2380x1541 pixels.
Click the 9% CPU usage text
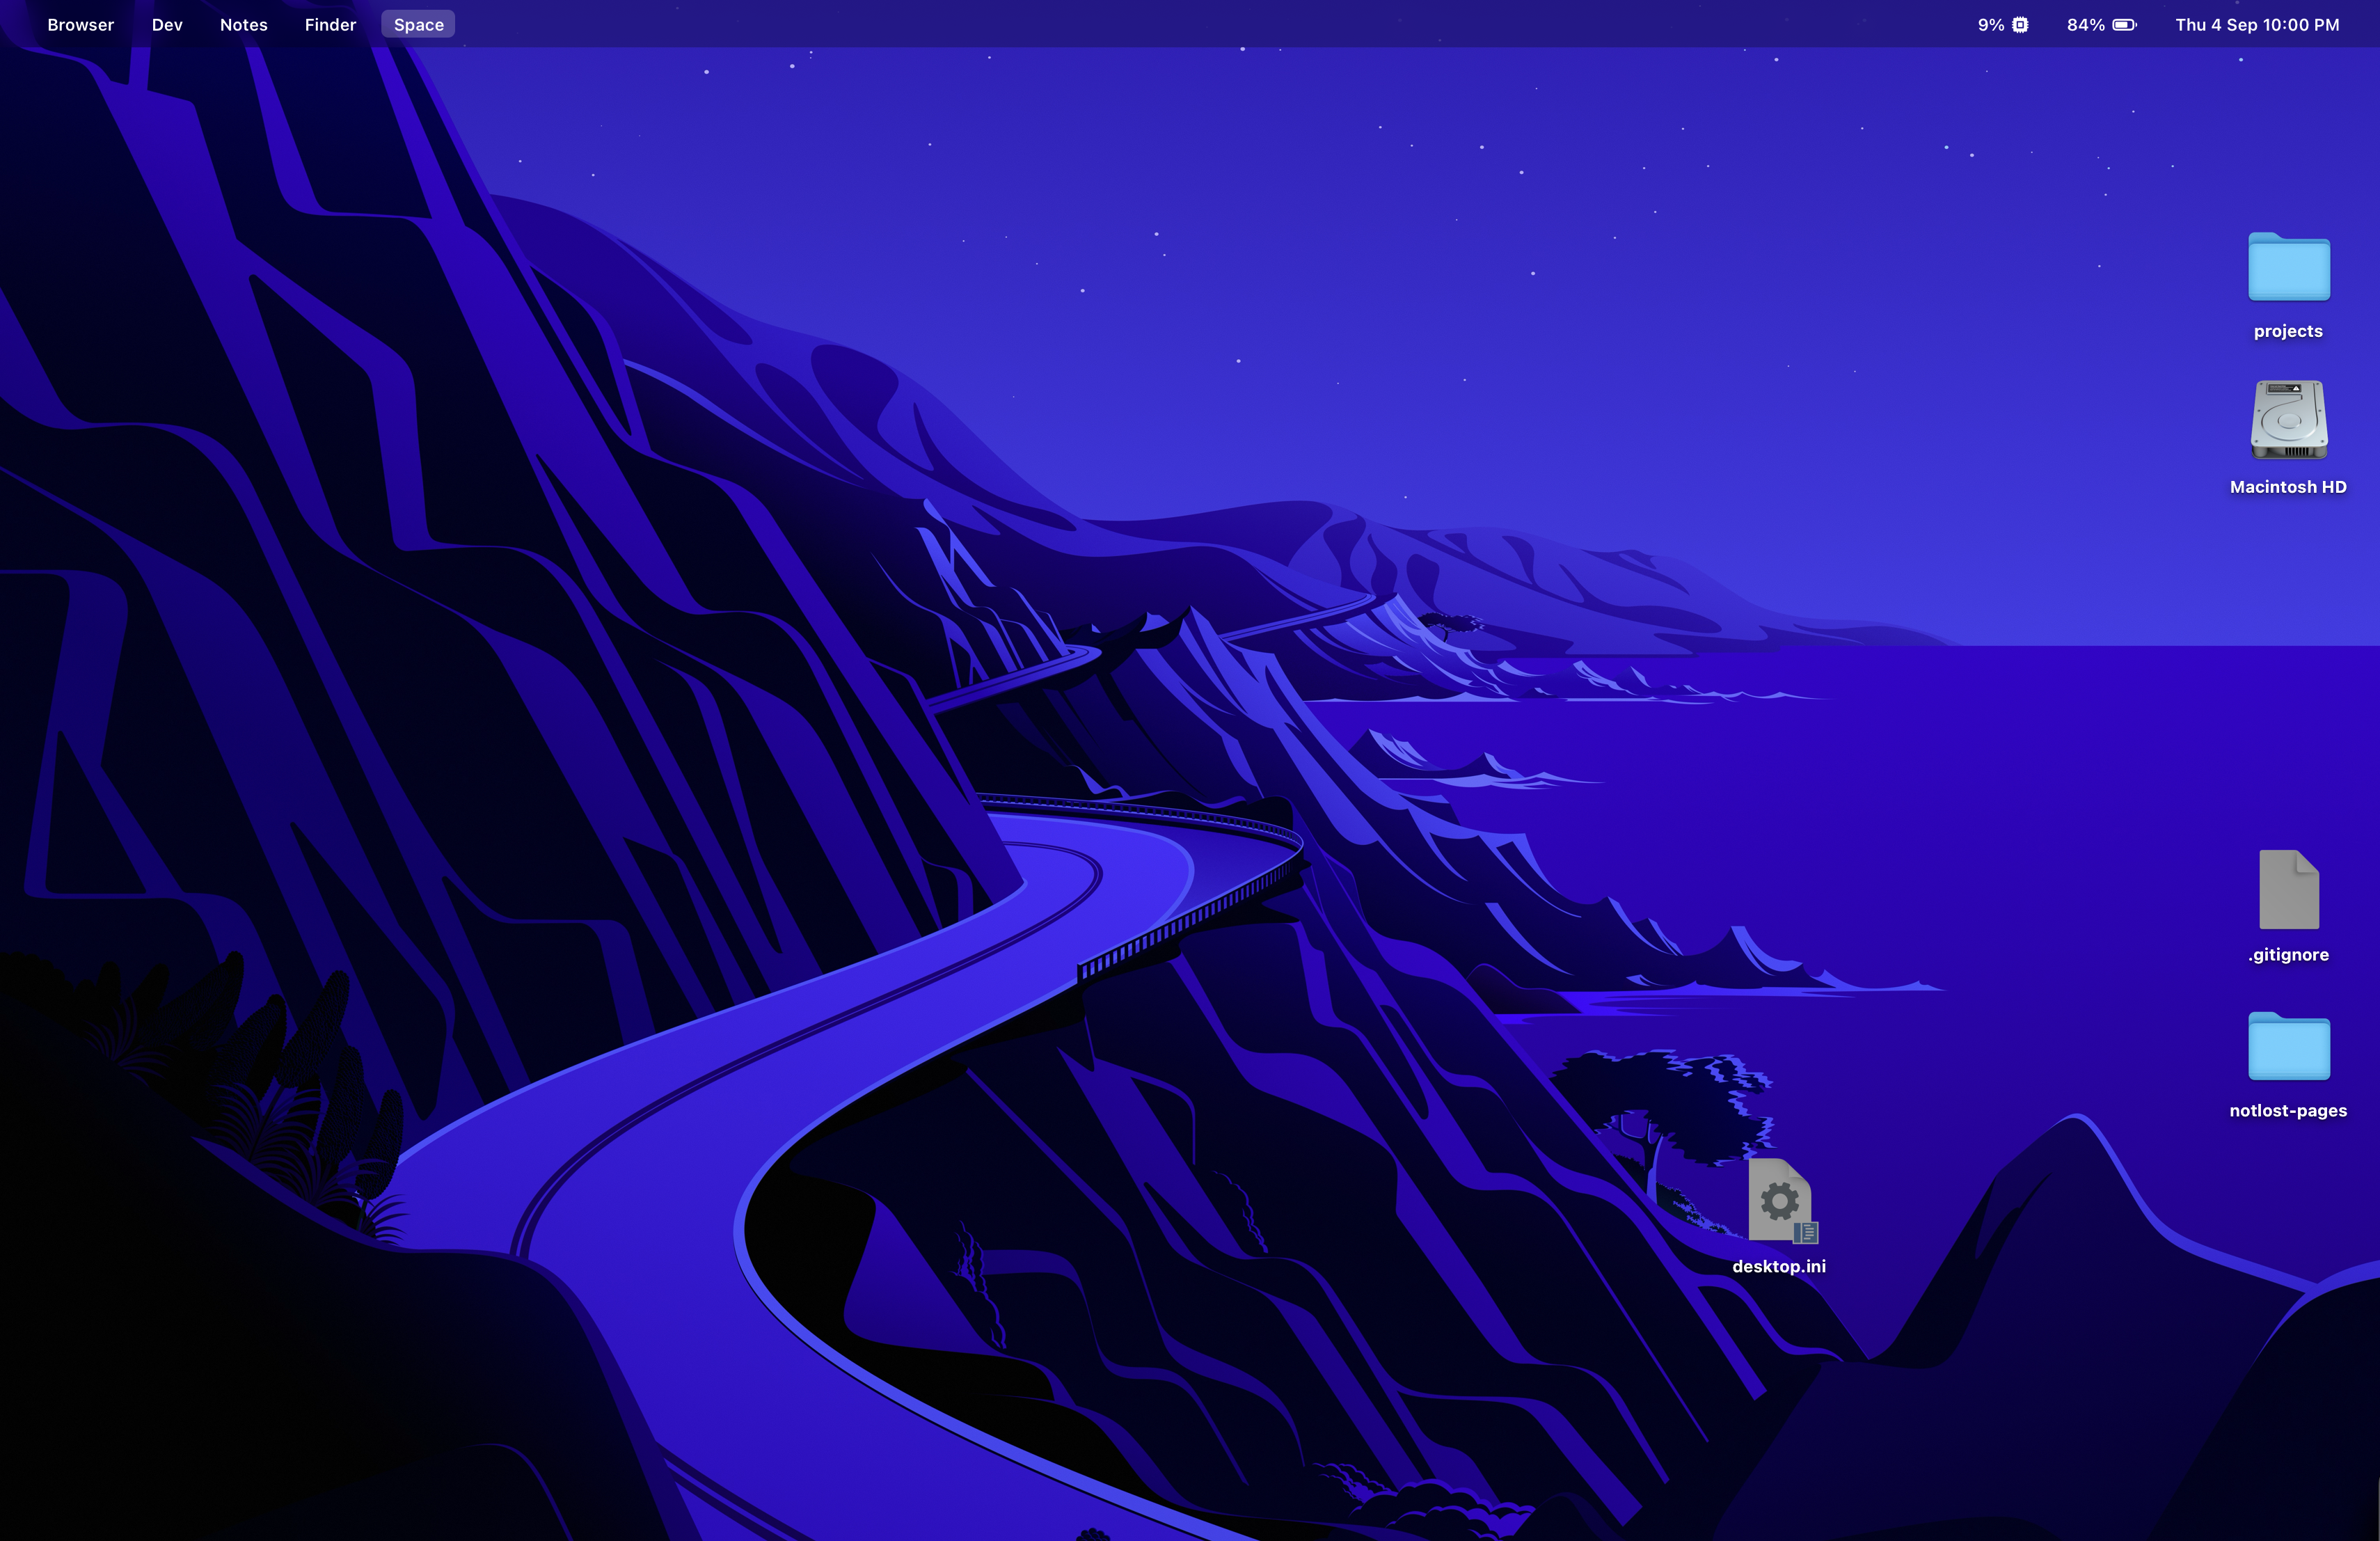(x=1990, y=25)
